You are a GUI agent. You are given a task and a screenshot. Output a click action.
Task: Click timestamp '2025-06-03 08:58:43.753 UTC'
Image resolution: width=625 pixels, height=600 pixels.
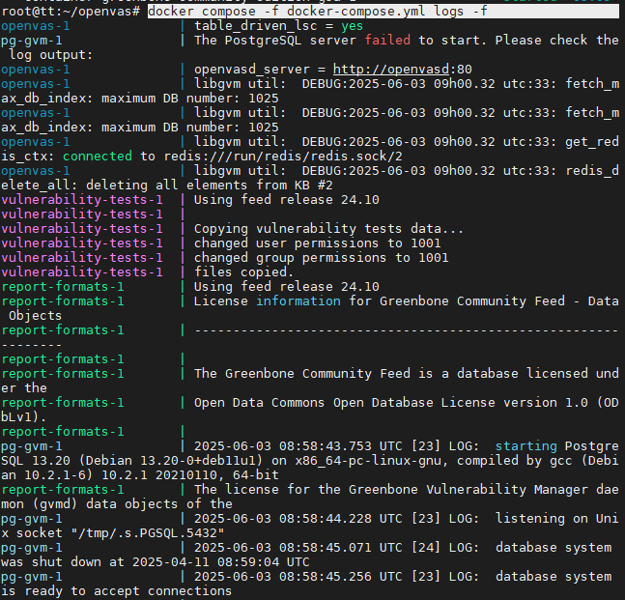[298, 445]
